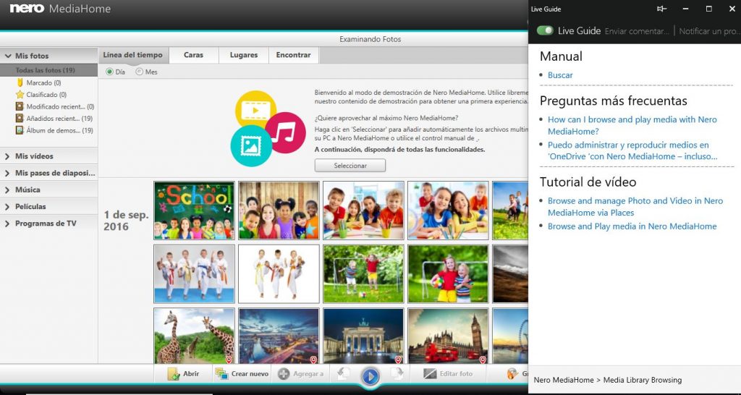
Task: Select the Día radio button
Action: pyautogui.click(x=110, y=72)
